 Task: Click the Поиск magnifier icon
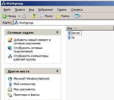(x=41, y=16)
